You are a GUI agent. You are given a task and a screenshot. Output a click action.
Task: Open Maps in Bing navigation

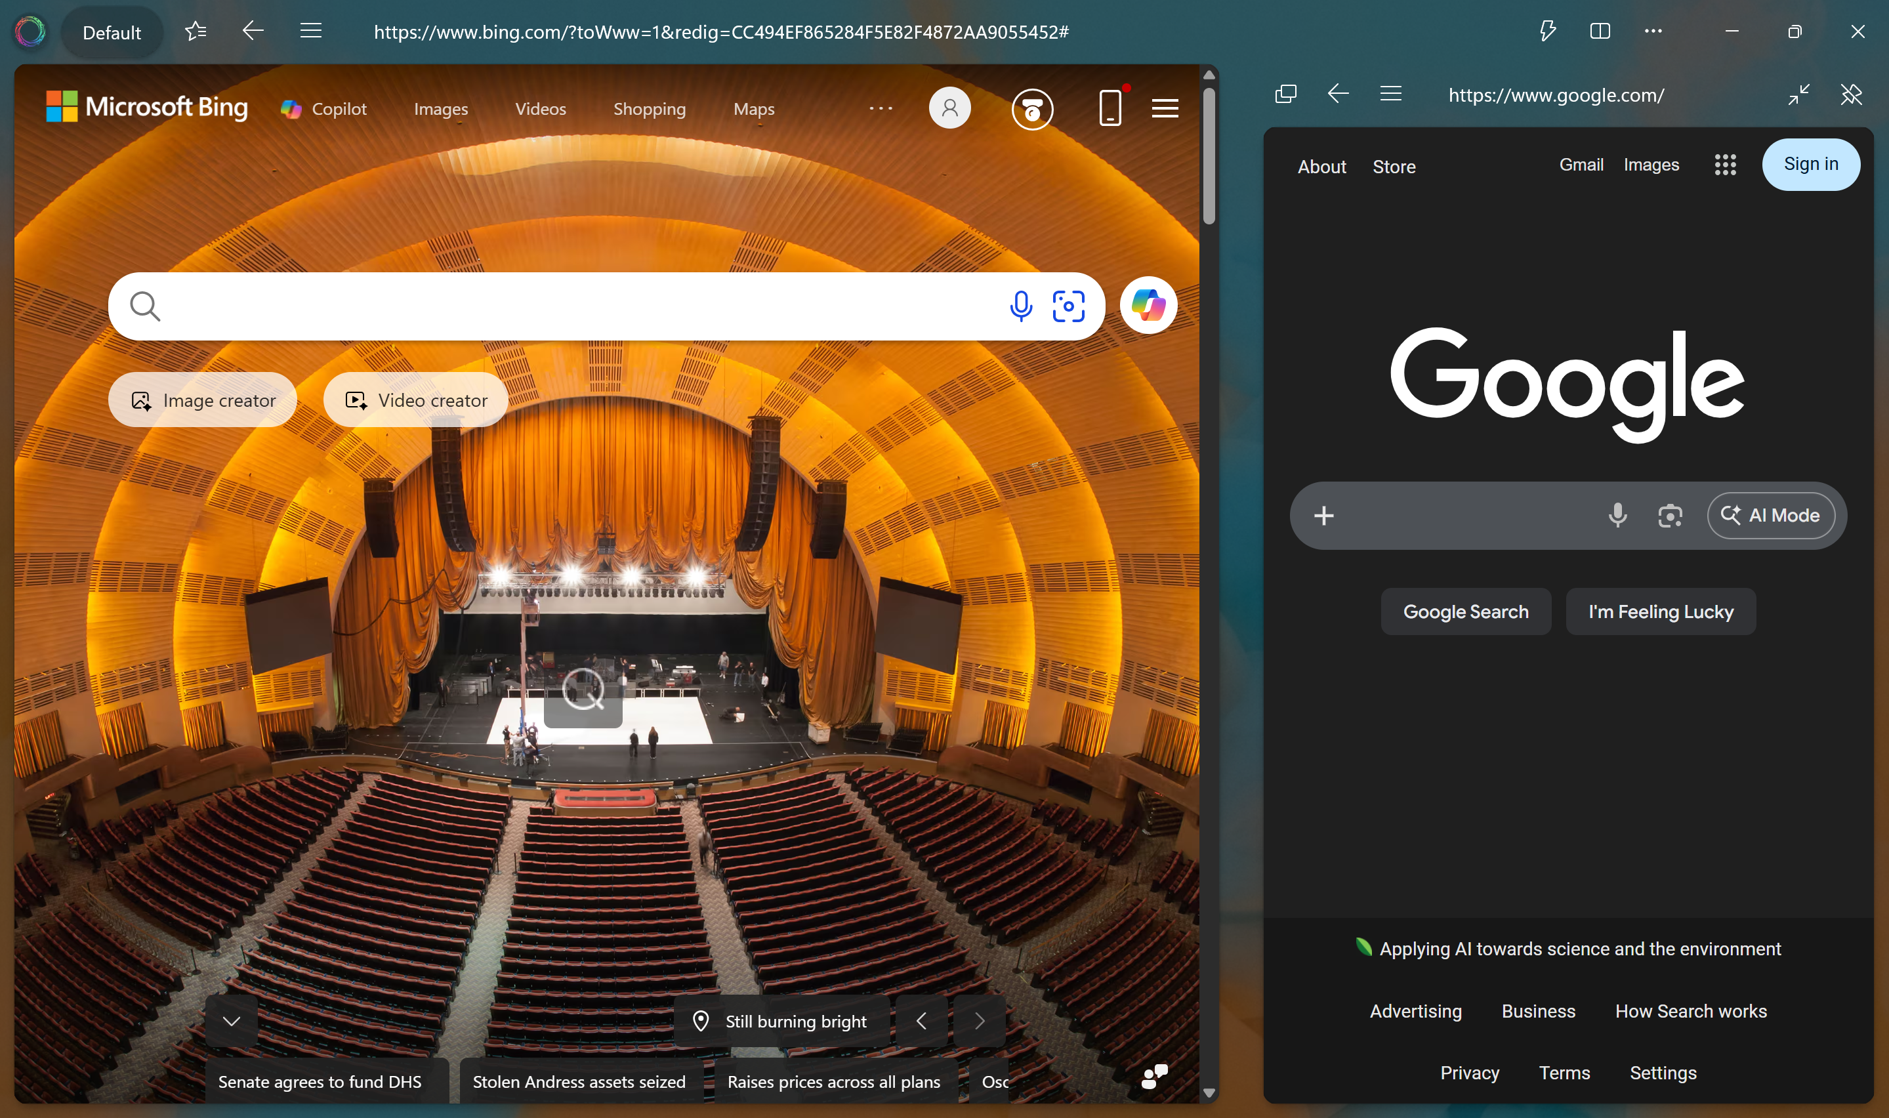[754, 109]
